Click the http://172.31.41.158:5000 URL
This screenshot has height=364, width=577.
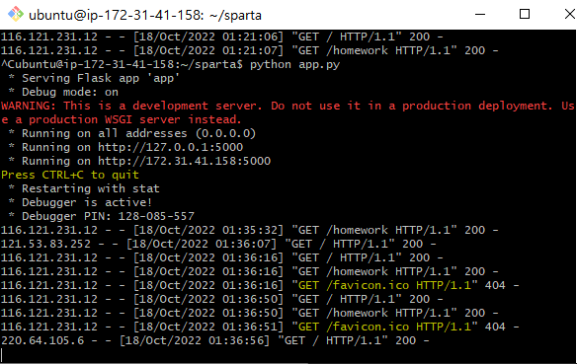[184, 161]
